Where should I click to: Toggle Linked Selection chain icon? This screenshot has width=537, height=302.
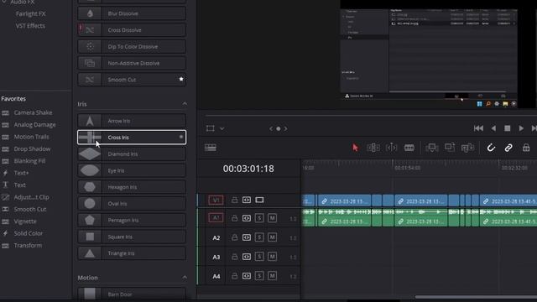click(508, 148)
